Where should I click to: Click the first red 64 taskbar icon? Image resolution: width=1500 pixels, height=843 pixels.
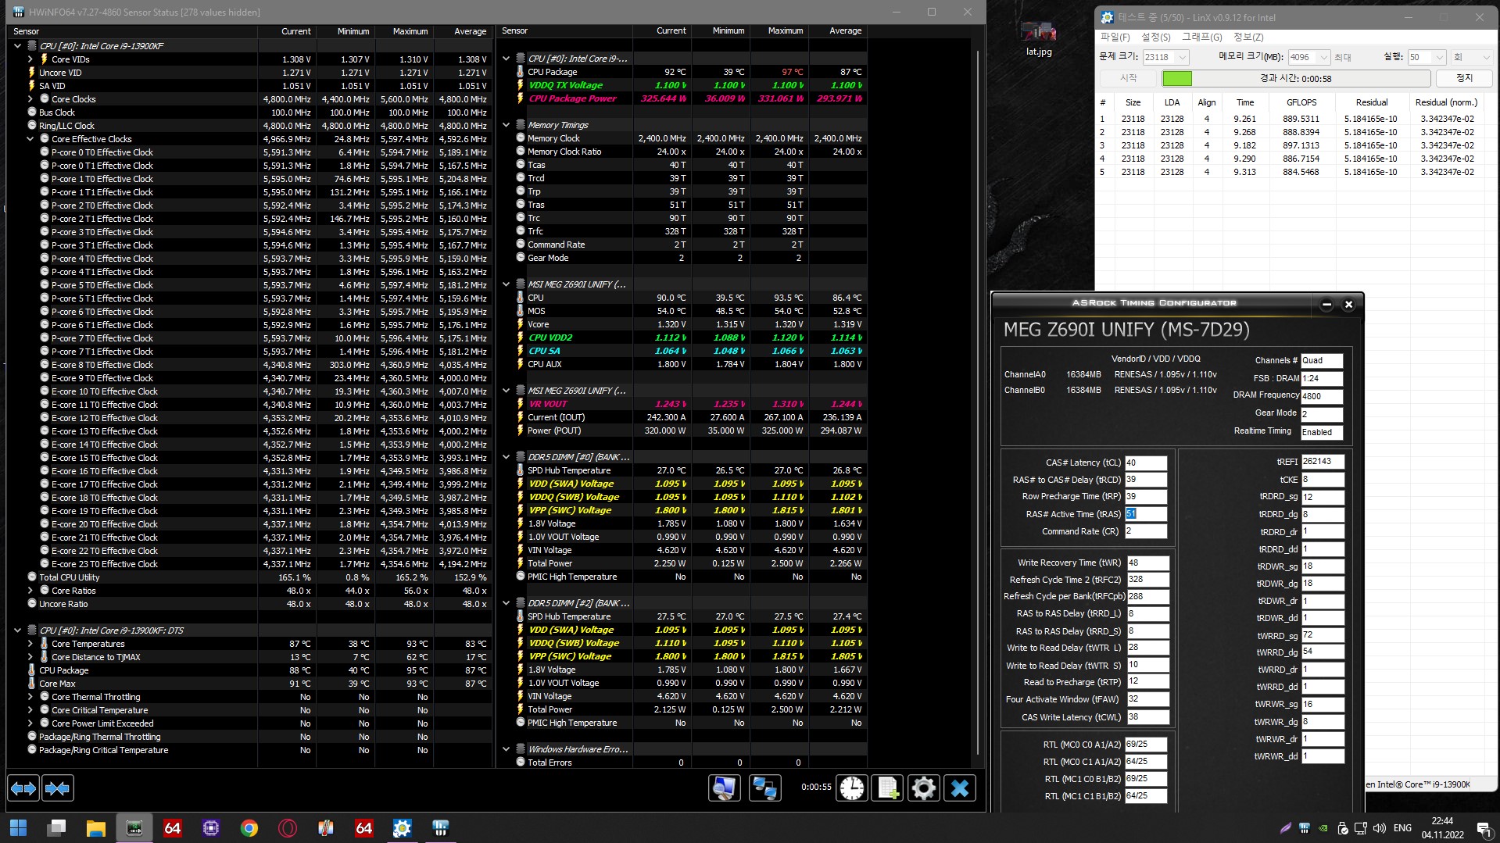[173, 828]
